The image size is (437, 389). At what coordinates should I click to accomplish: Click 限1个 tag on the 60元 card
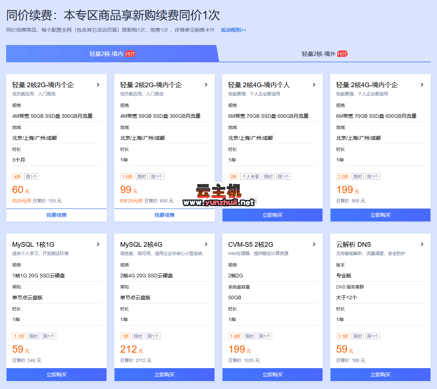coord(32,176)
